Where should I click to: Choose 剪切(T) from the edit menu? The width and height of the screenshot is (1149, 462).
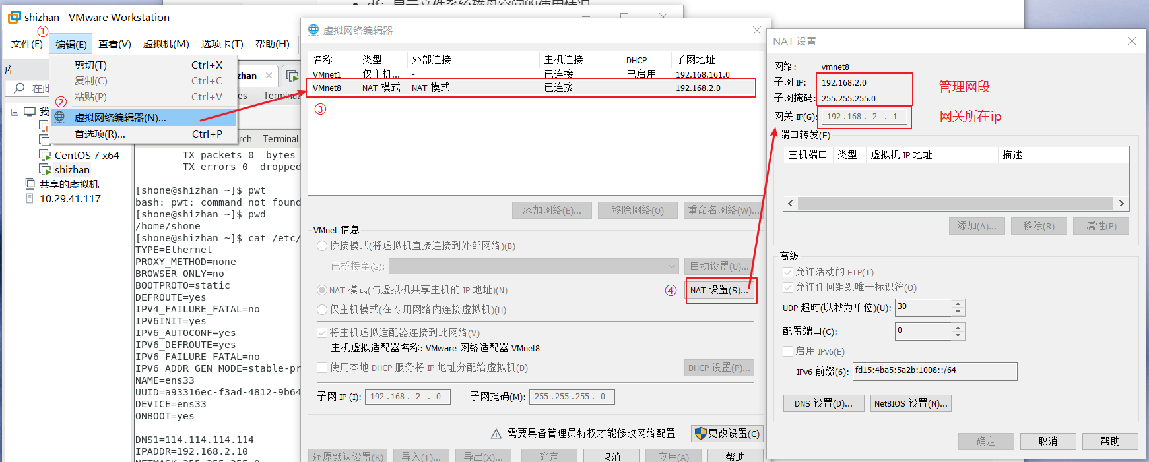143,65
